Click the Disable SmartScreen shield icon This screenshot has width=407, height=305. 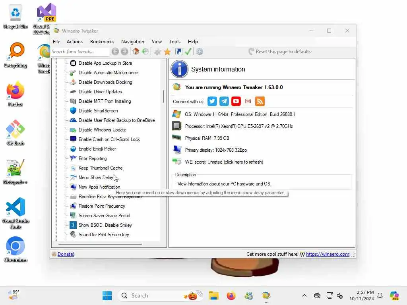pos(73,111)
